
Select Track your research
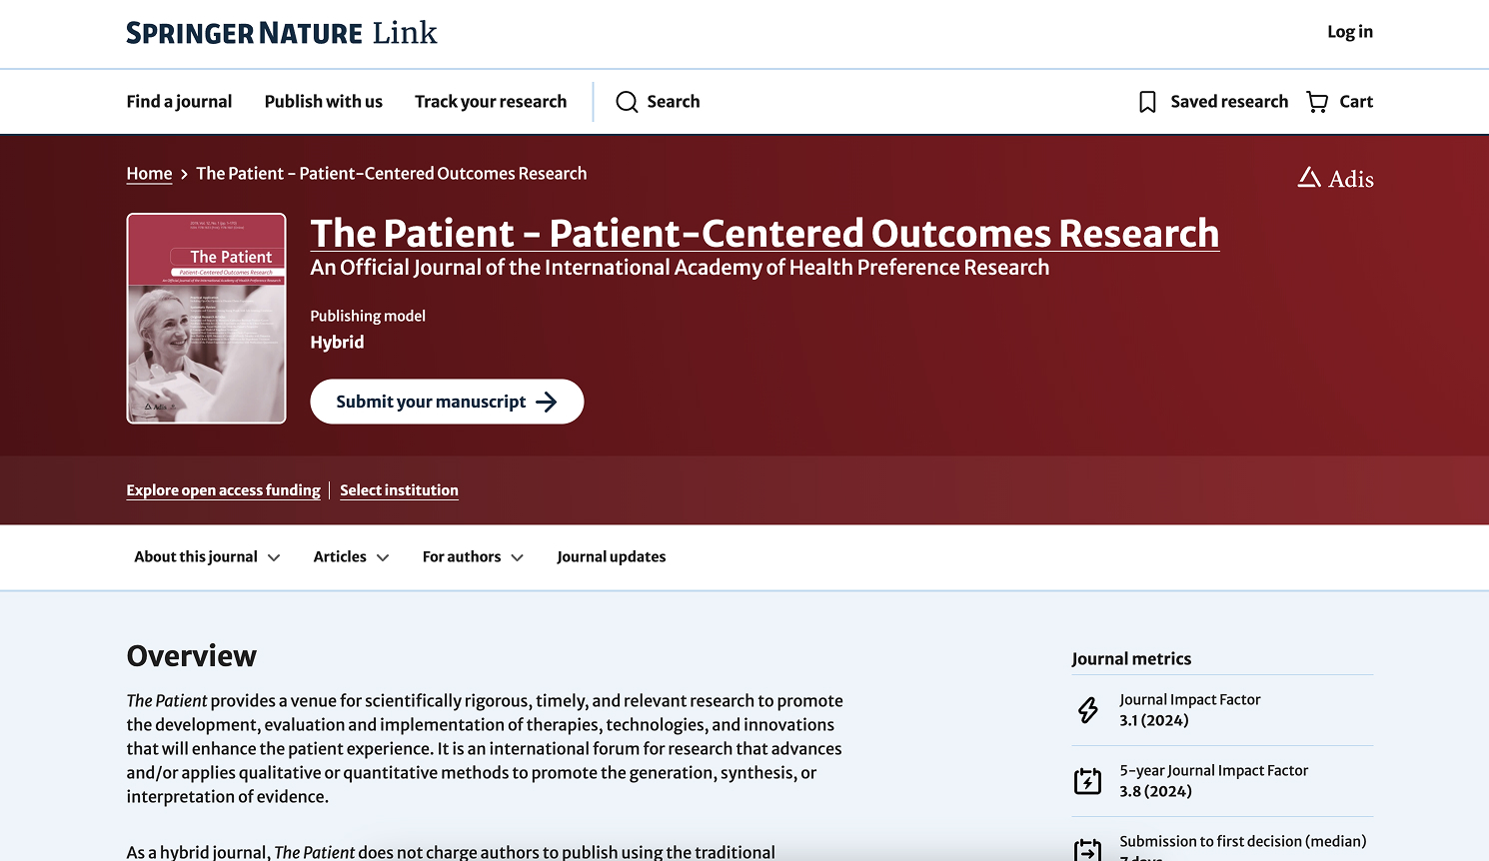[x=491, y=102]
